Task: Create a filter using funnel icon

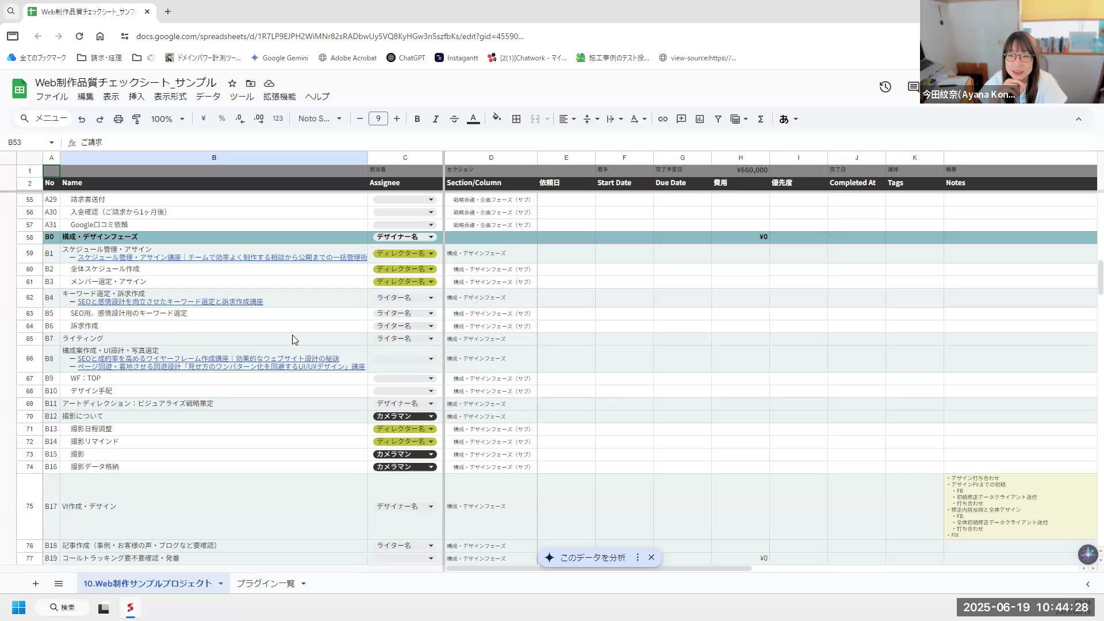Action: [718, 119]
